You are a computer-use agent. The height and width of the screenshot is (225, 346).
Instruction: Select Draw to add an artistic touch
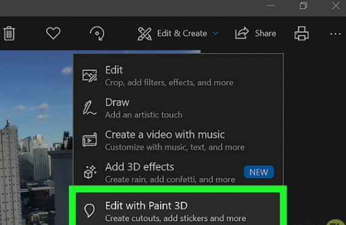pos(178,108)
